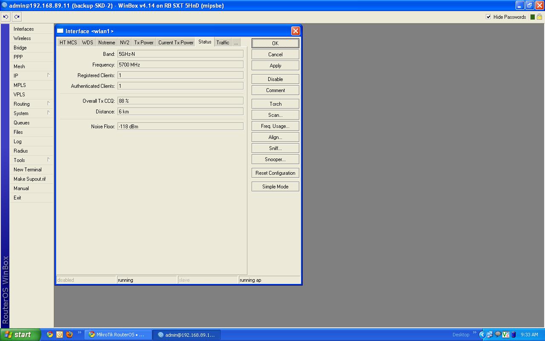Screen dimensions: 545x341
Task: Click Exit in the sidebar menu
Action: (32, 198)
